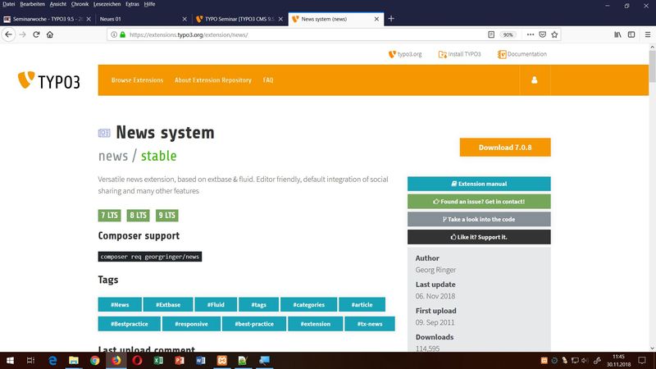Open the Datei menu
This screenshot has height=369, width=656.
[9, 4]
